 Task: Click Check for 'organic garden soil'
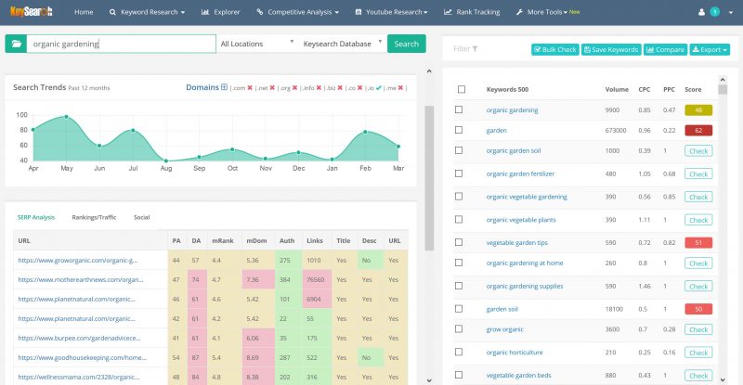(698, 150)
